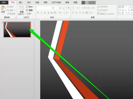Open the font name dropdown arrow
The width and height of the screenshot is (133, 99).
(x=51, y=8)
